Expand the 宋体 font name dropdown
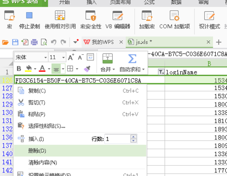 [45, 57]
